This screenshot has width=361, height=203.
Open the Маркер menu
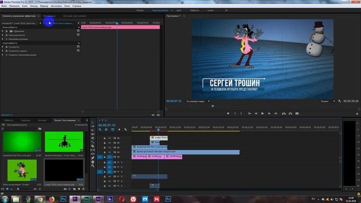pyautogui.click(x=44, y=6)
